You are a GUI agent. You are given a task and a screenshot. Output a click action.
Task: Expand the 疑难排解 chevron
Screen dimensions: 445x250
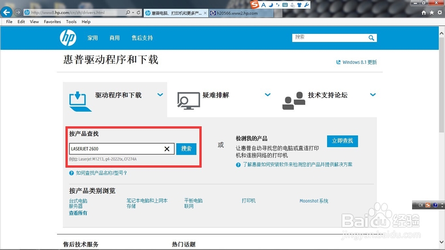[267, 95]
